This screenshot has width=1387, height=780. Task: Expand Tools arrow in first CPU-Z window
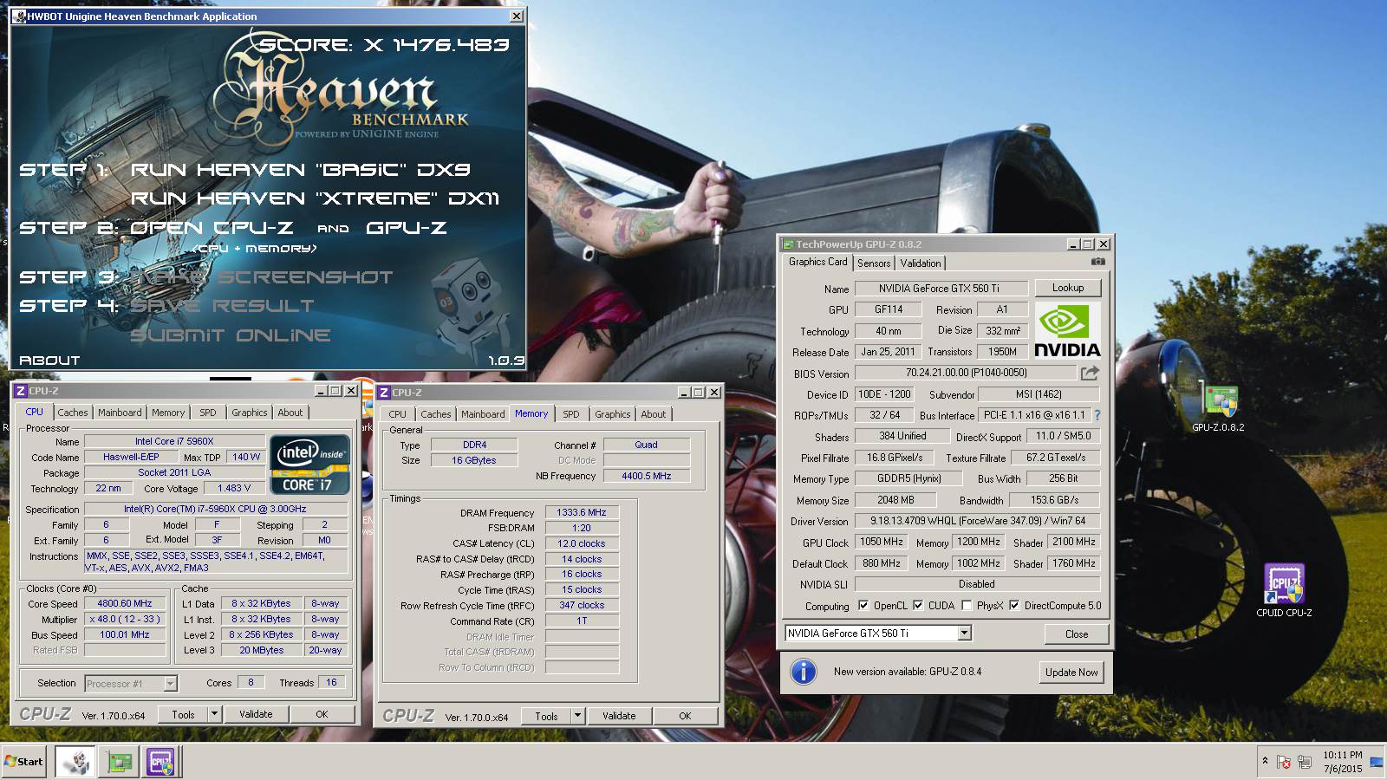pyautogui.click(x=214, y=714)
